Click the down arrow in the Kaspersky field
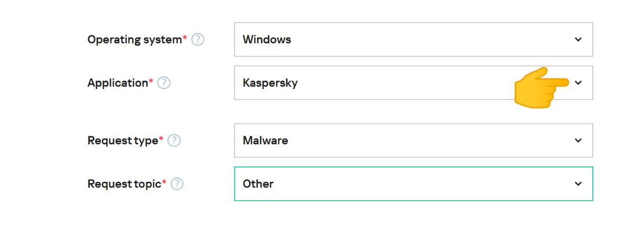The width and height of the screenshot is (634, 226). (578, 83)
